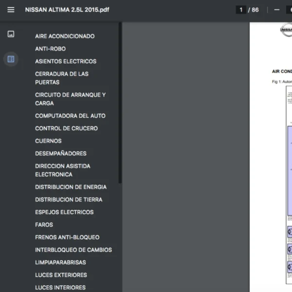Viewport: 292px width, 292px height.
Task: Open CERRADURA DE LAS PUERTAS entry
Action: pyautogui.click(x=62, y=78)
